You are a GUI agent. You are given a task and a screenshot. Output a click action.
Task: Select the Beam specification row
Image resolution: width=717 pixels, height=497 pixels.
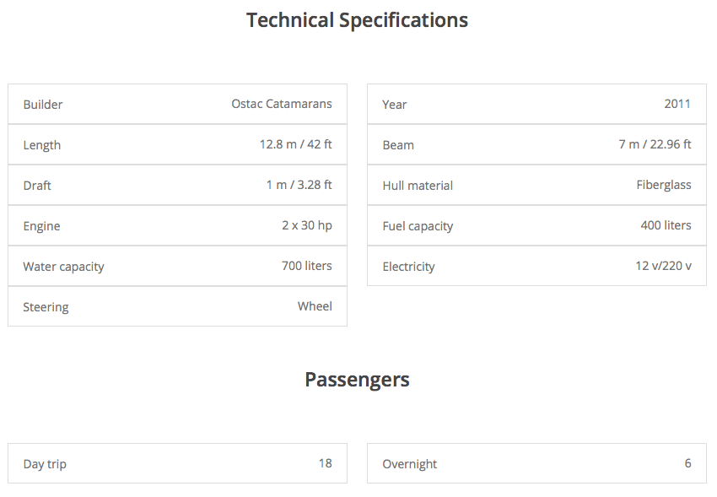(x=536, y=144)
